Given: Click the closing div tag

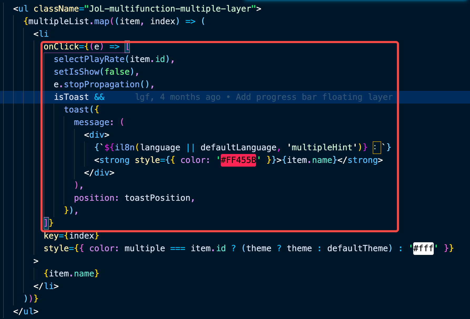Looking at the screenshot, I should pos(99,173).
